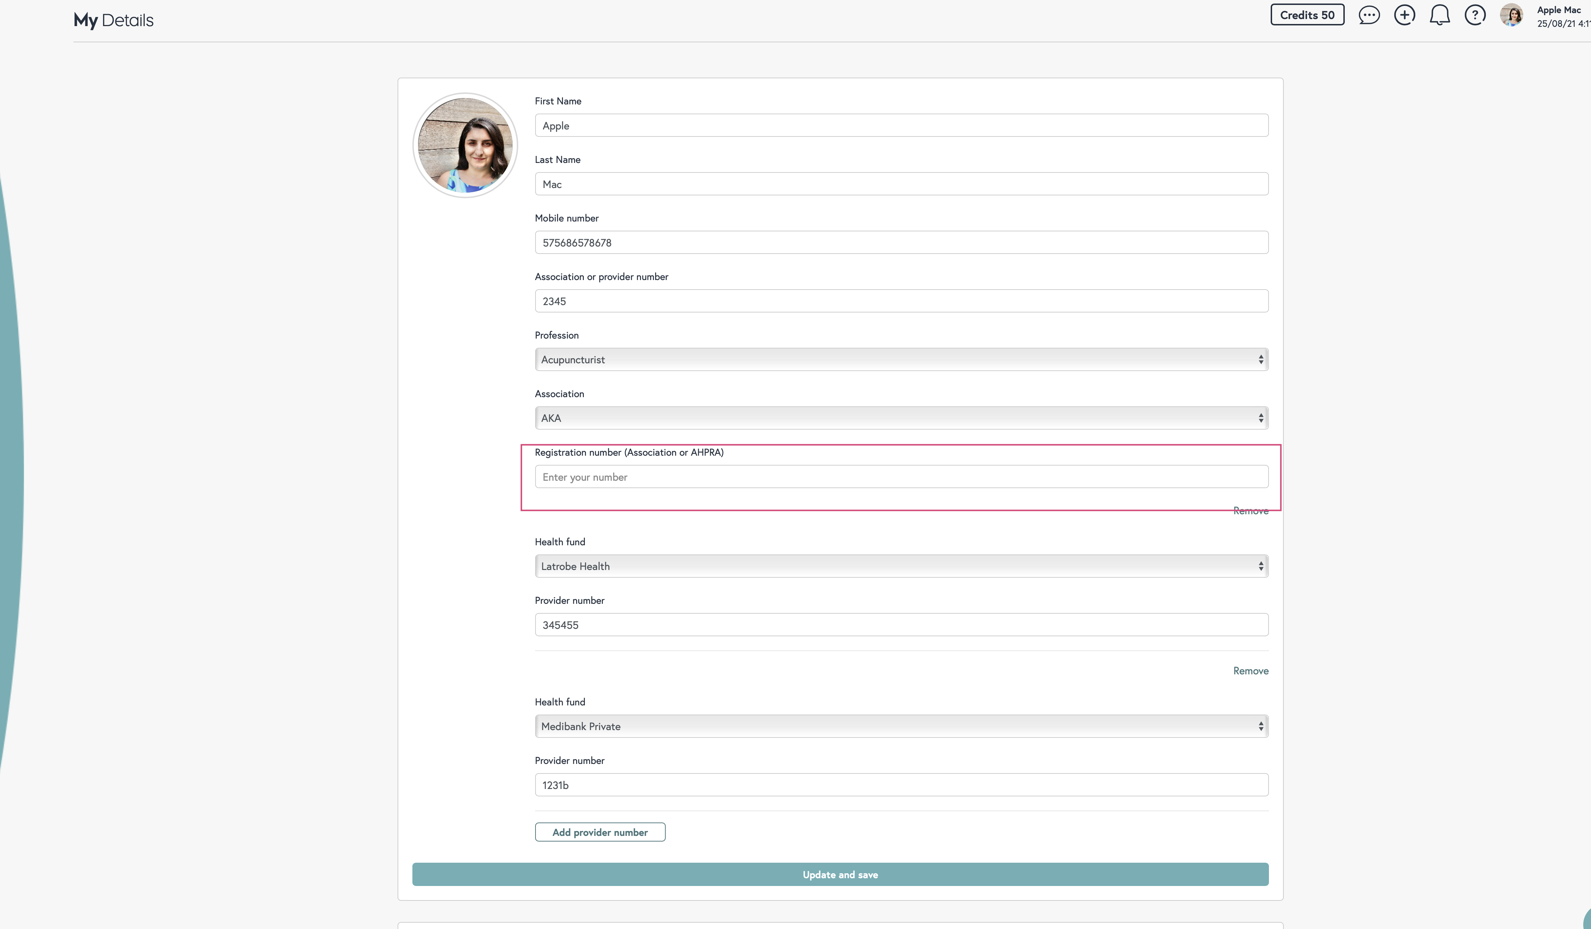Click the Registration number input field
The image size is (1591, 929).
pos(901,477)
